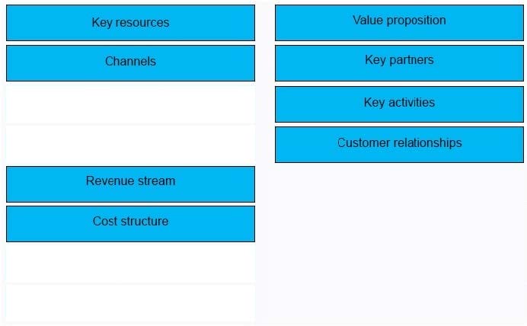This screenshot has width=527, height=326.
Task: Click the empty slot directly below Cost structure
Action: (130, 264)
